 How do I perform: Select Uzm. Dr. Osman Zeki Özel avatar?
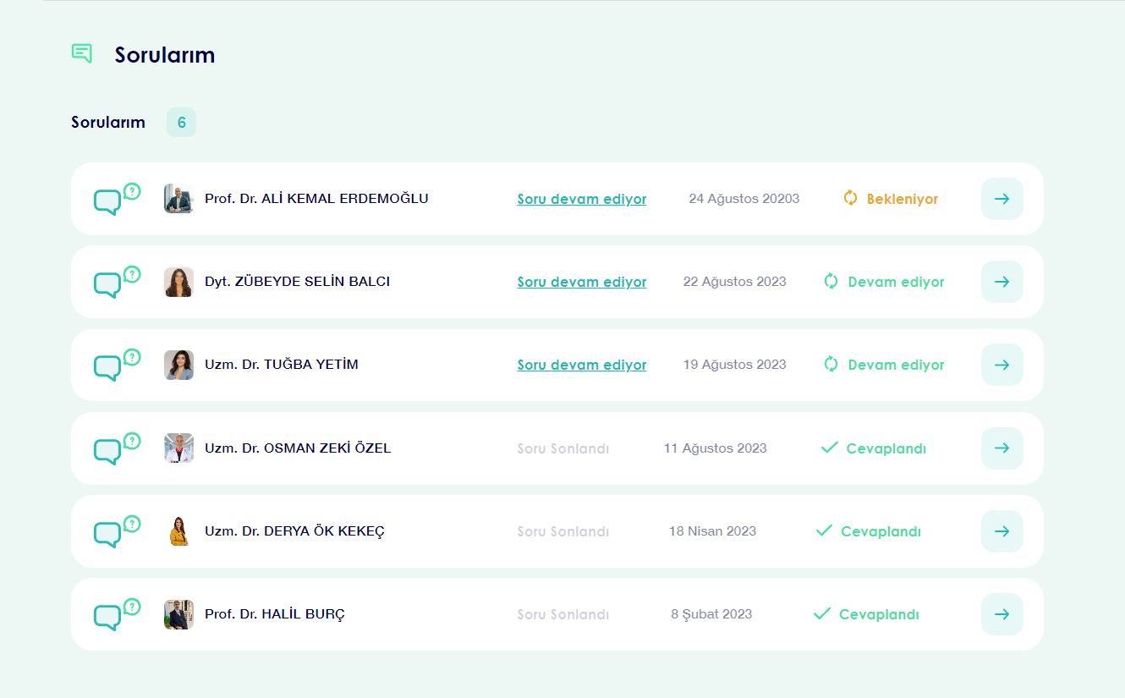tap(178, 448)
